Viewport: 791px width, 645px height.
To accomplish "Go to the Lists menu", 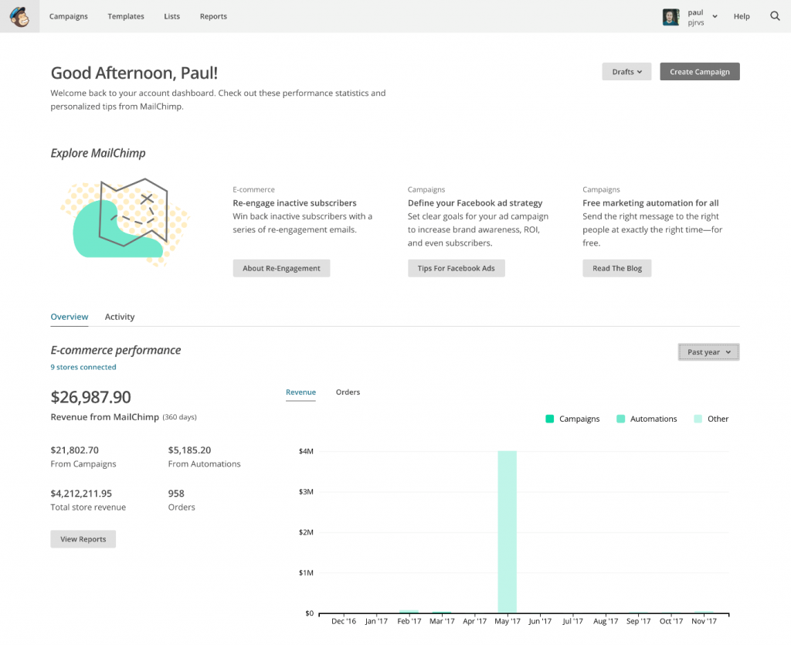I will click(172, 16).
